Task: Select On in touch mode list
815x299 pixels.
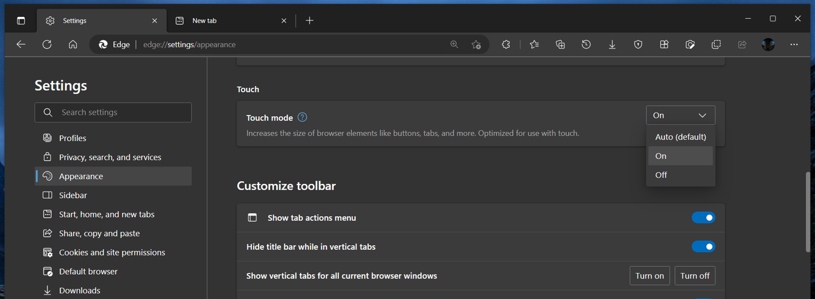Action: [x=680, y=156]
